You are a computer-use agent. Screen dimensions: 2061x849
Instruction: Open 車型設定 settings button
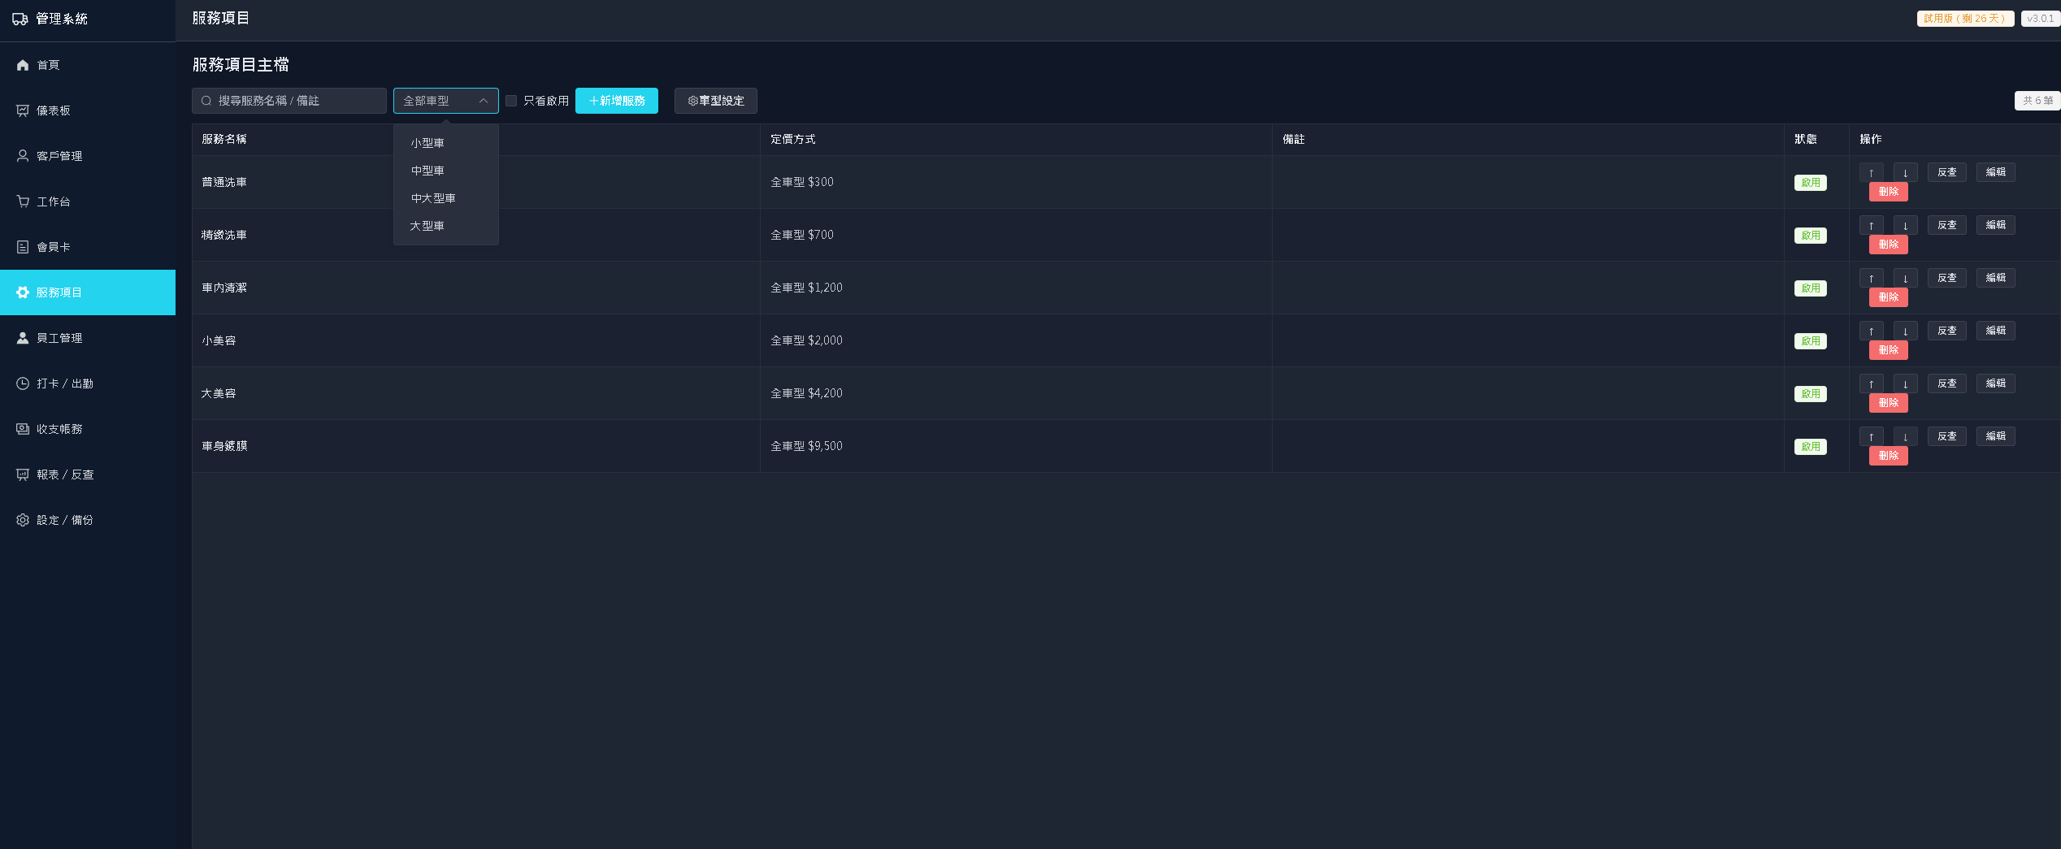click(716, 101)
